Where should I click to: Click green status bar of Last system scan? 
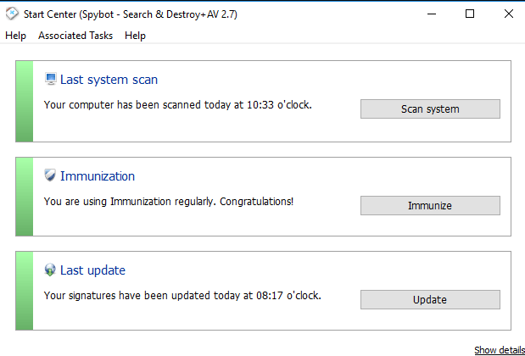point(25,101)
